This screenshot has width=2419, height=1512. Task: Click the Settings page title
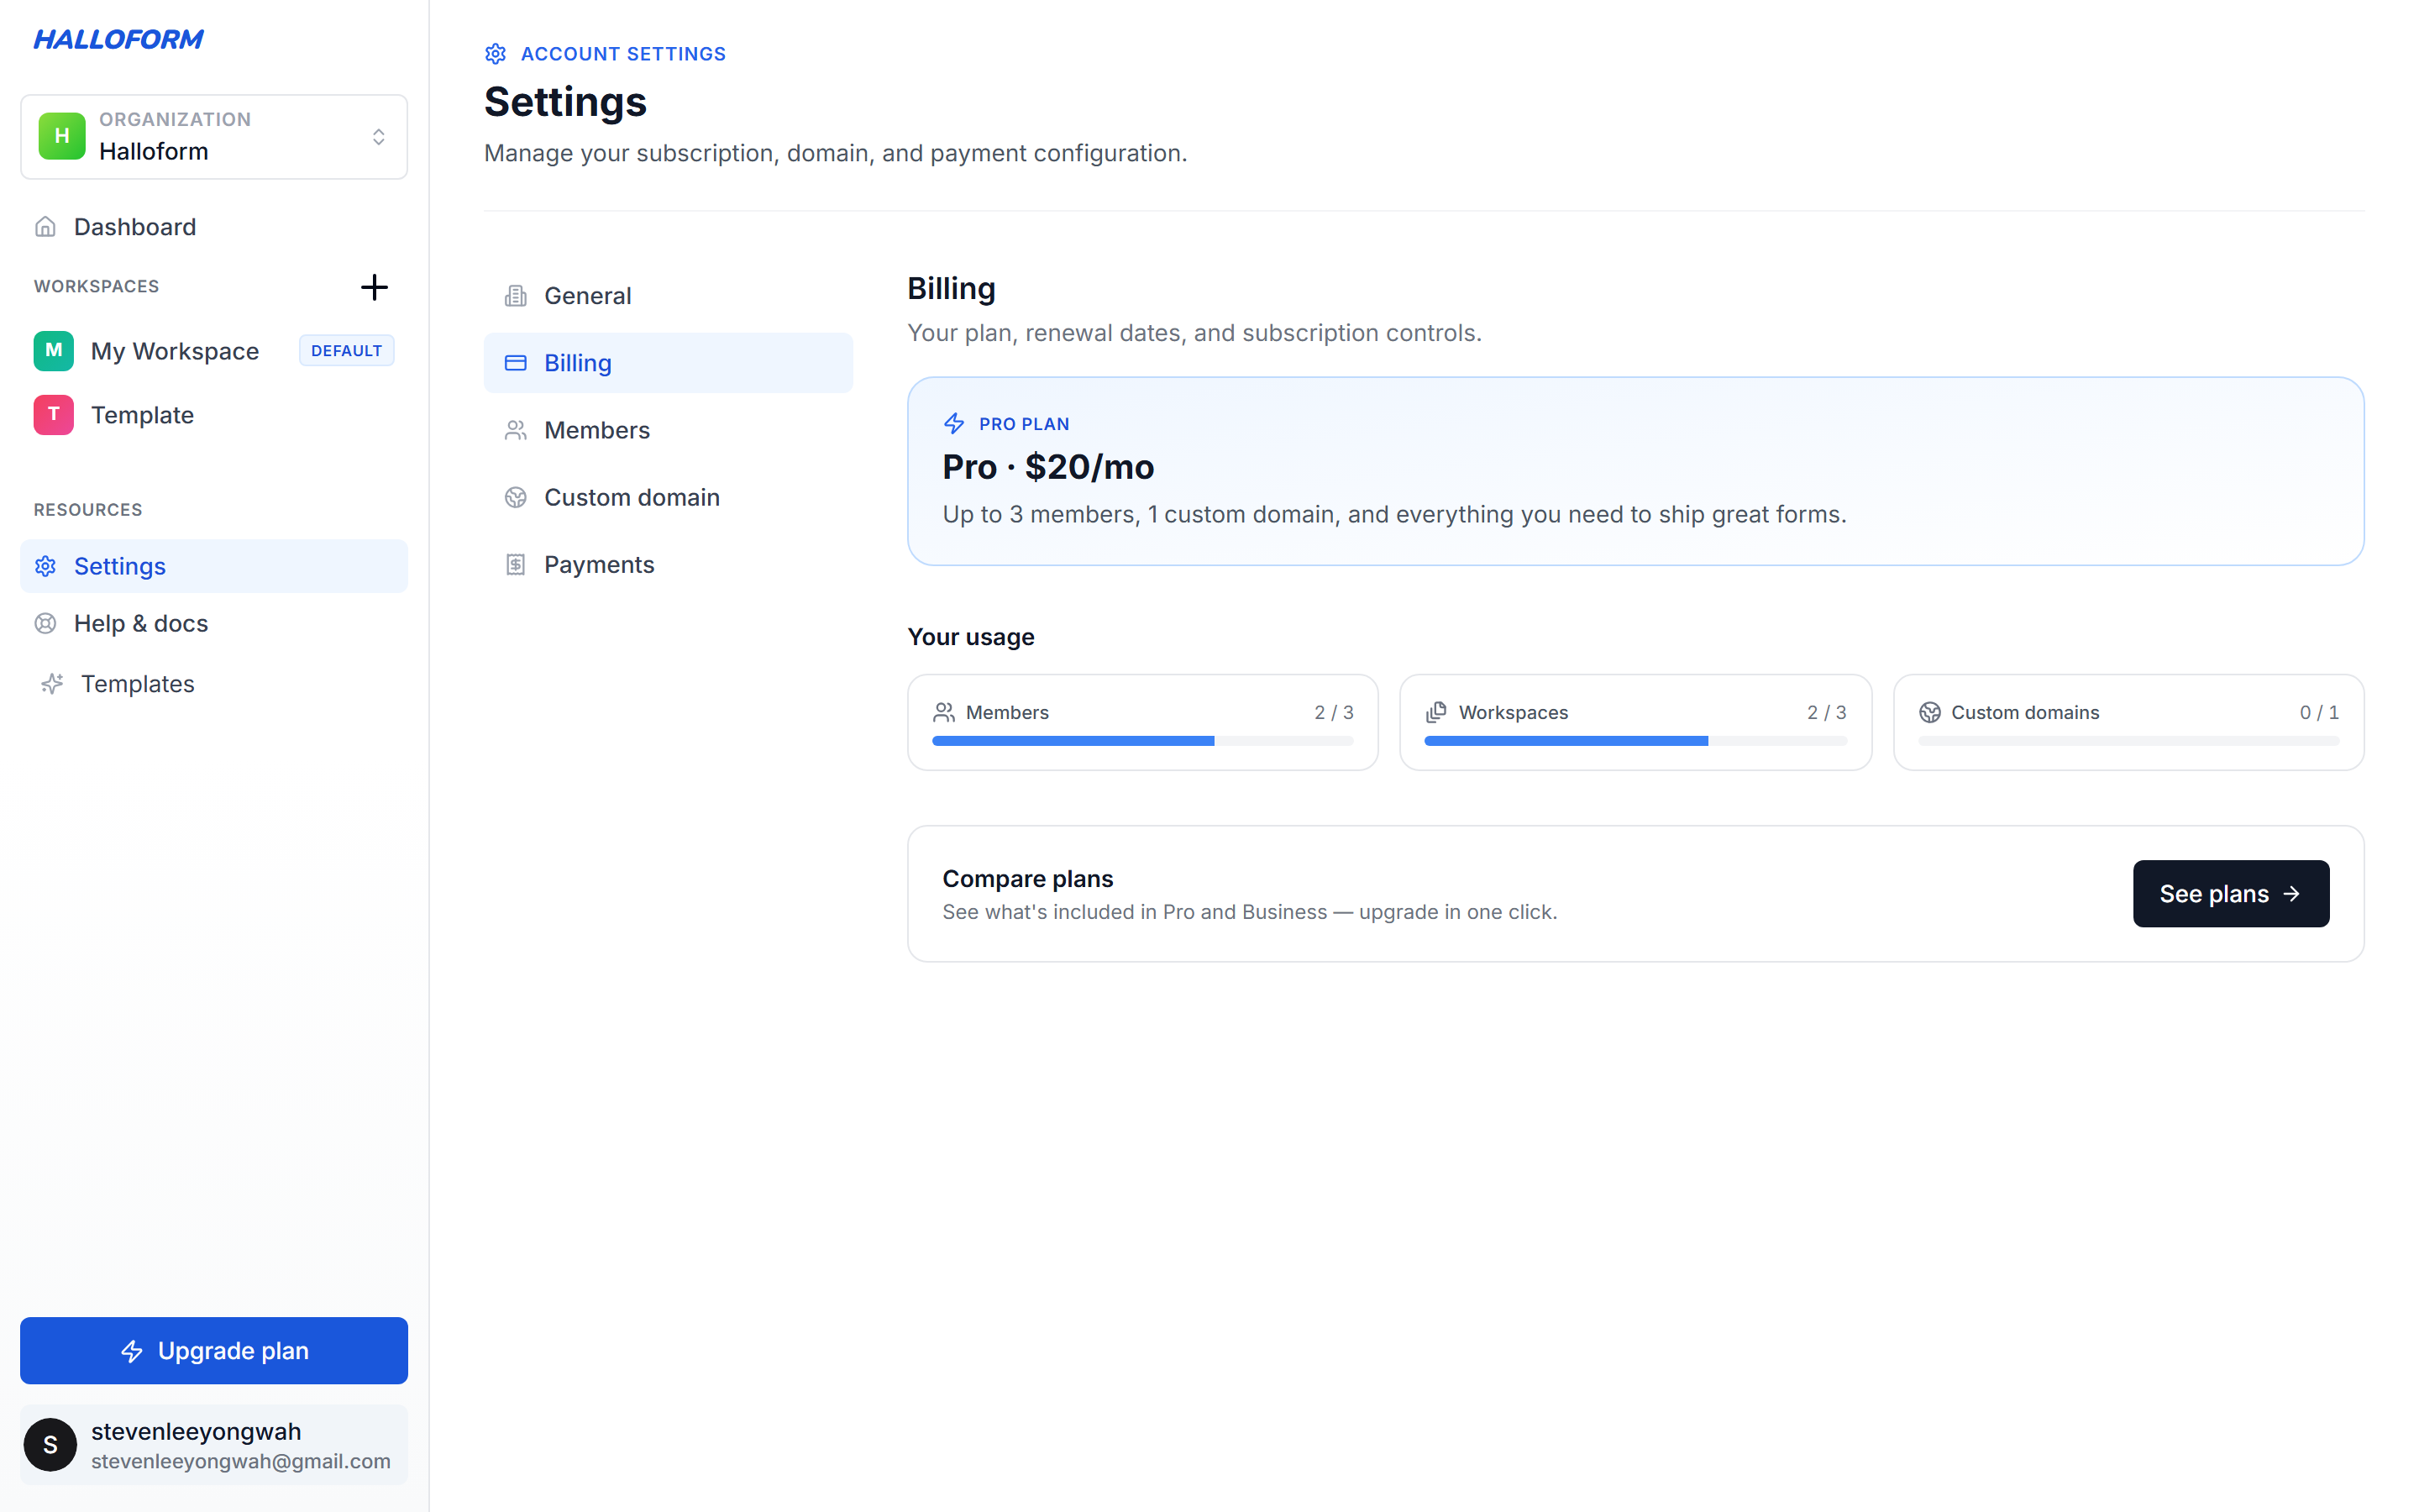566,102
